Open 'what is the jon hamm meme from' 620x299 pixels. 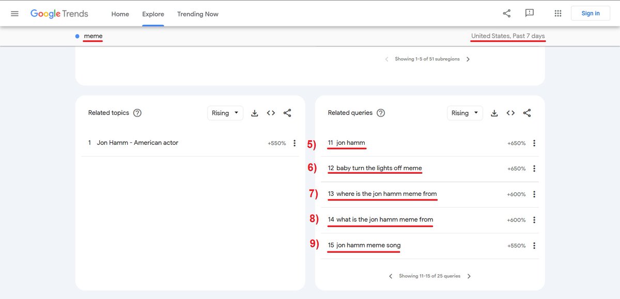(385, 220)
